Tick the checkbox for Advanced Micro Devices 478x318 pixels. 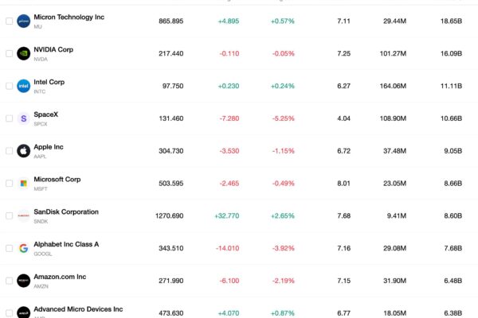(x=9, y=313)
